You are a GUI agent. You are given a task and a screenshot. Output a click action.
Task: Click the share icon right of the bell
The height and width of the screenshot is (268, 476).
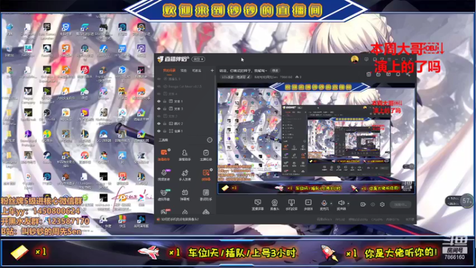pos(408,74)
